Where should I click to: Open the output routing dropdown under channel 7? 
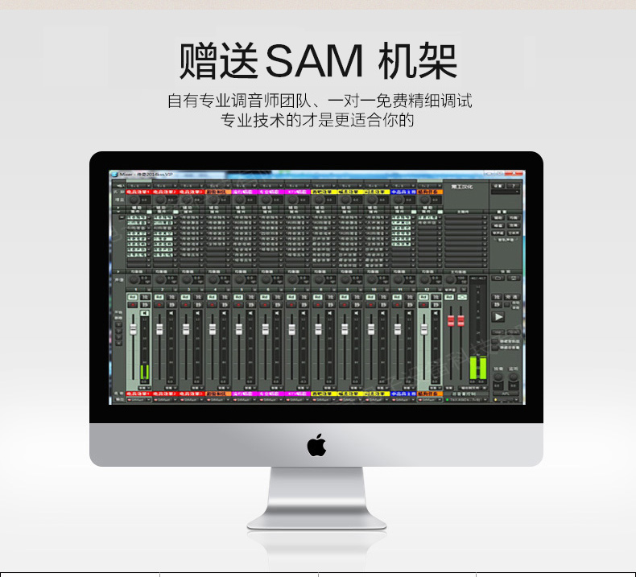[298, 399]
